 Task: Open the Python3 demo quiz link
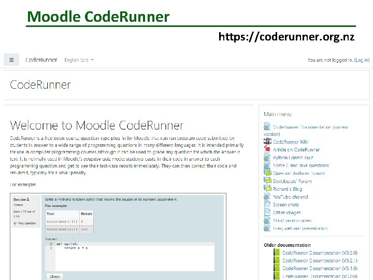293,158
